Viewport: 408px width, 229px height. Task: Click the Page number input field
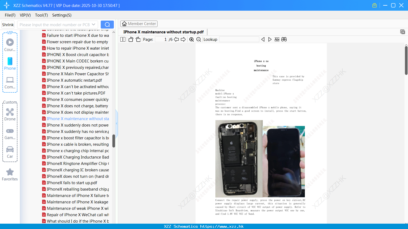coord(162,40)
